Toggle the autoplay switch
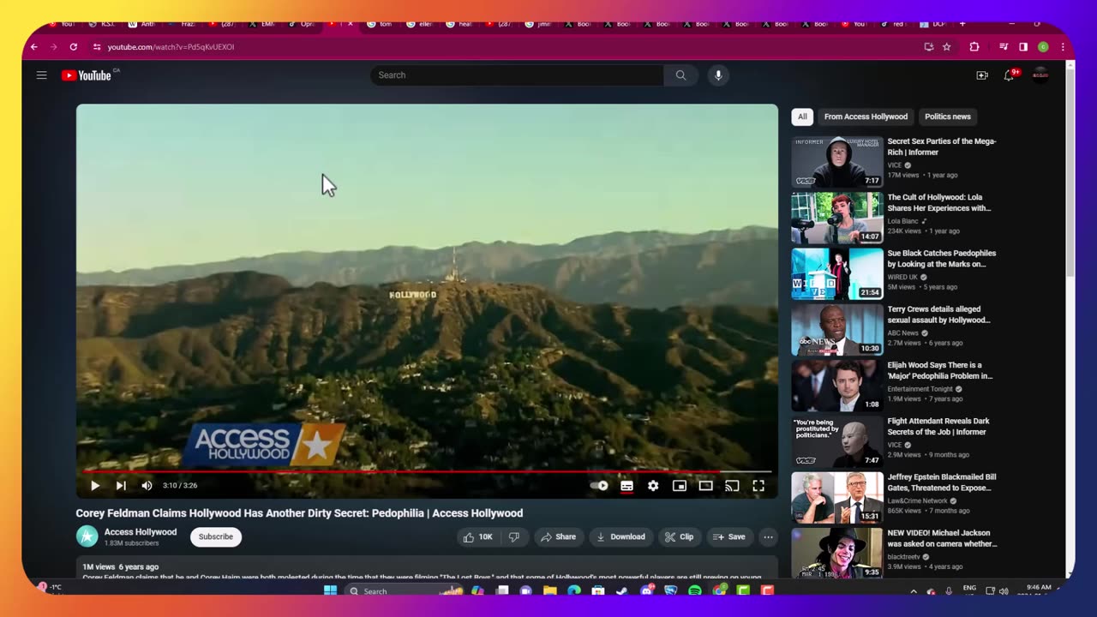Viewport: 1097px width, 617px height. (x=600, y=486)
